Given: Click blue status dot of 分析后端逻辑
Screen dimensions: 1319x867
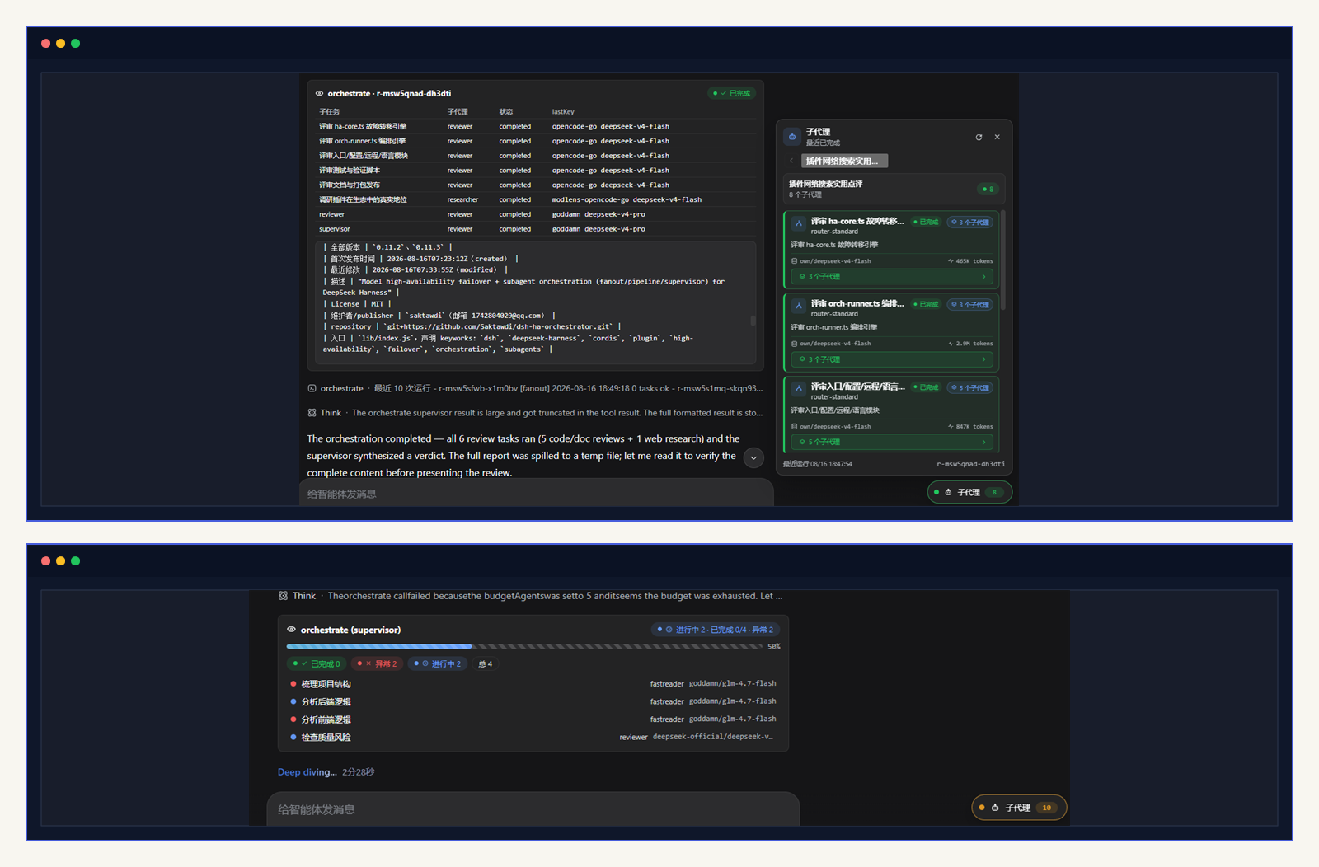Looking at the screenshot, I should (293, 702).
